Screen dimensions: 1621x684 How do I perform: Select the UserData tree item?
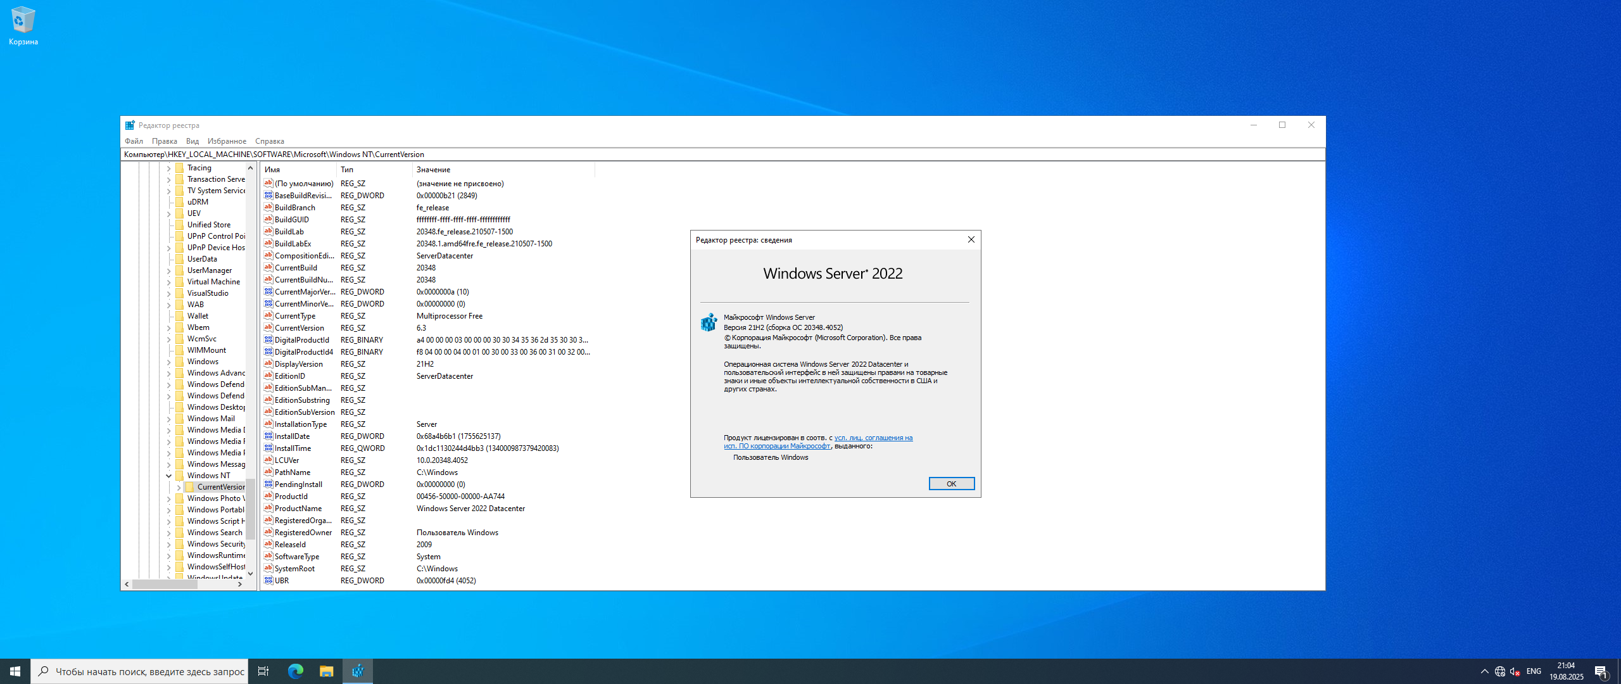202,259
